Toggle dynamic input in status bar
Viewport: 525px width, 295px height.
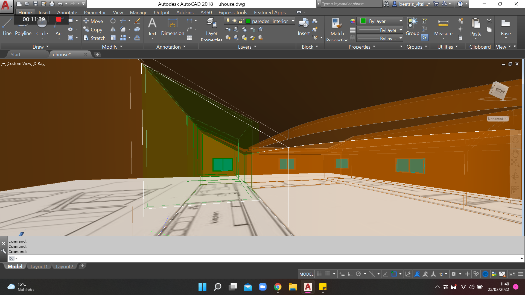click(x=342, y=274)
